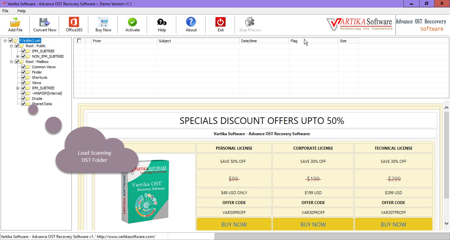Screen dimensions: 450x240
Task: Click the TECHNICAL LICENSE heading
Action: pyautogui.click(x=393, y=148)
